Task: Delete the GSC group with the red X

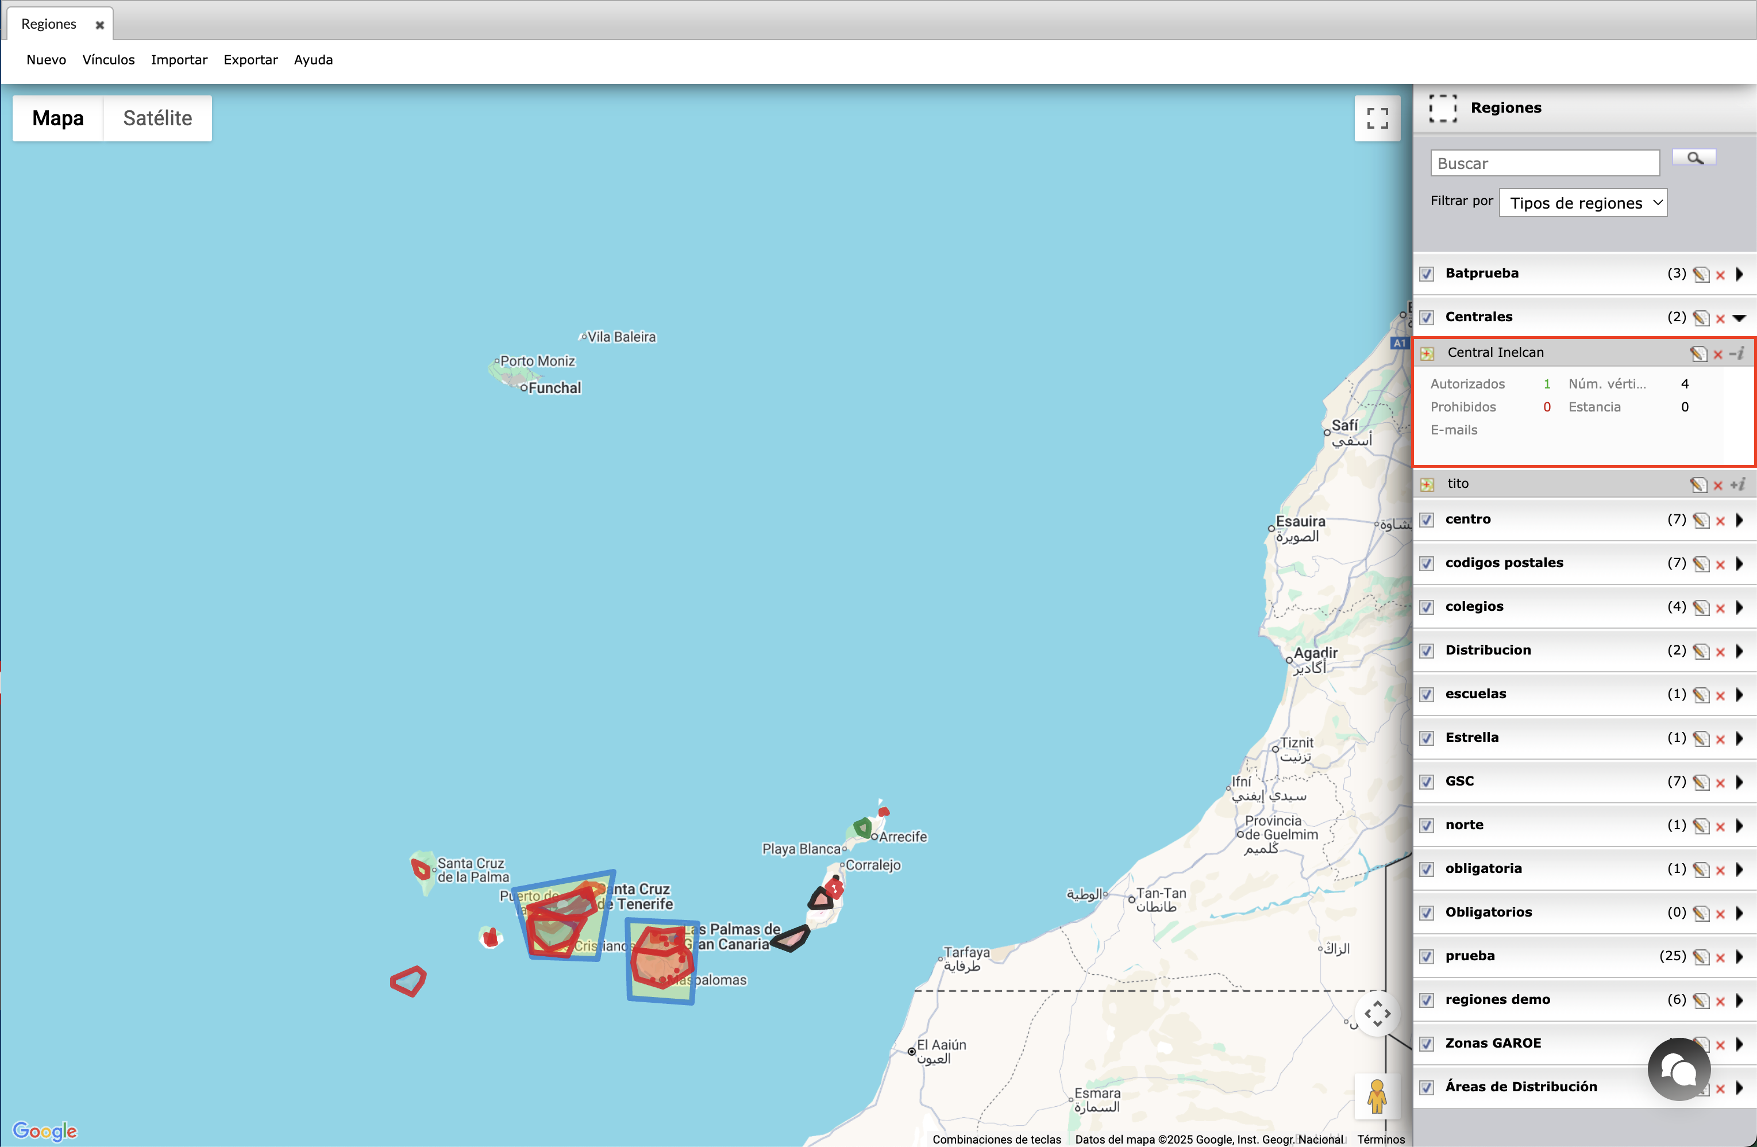Action: tap(1720, 782)
